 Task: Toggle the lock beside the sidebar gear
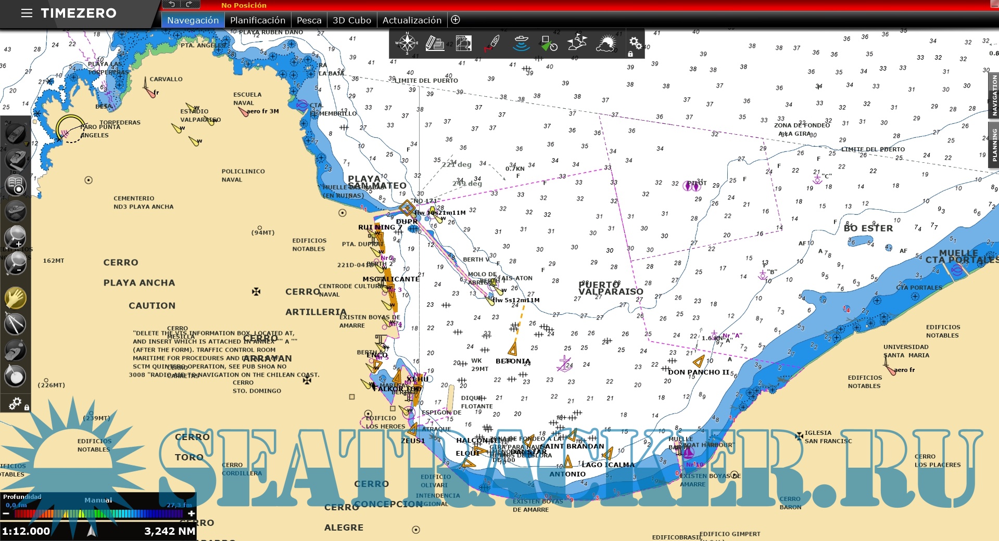pyautogui.click(x=27, y=406)
